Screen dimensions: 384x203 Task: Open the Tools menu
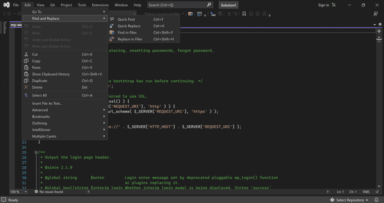tap(82, 5)
